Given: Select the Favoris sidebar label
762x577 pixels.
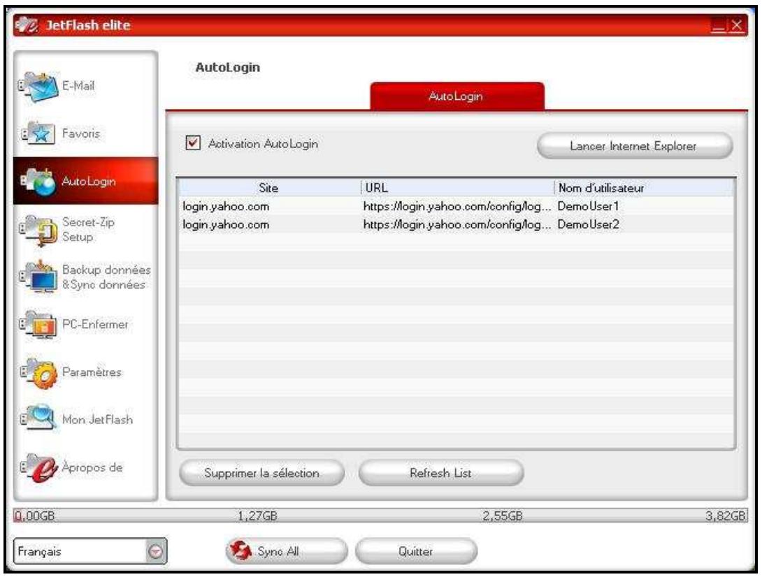Looking at the screenshot, I should pos(81,133).
